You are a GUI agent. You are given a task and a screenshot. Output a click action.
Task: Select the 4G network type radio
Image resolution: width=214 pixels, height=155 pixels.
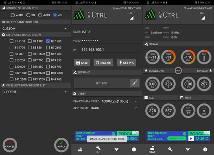coord(55,15)
